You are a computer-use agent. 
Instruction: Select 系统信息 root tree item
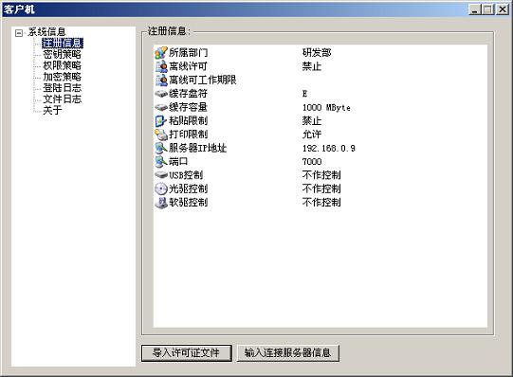(46, 32)
